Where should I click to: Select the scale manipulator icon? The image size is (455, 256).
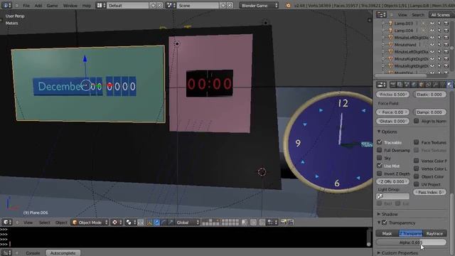171,223
